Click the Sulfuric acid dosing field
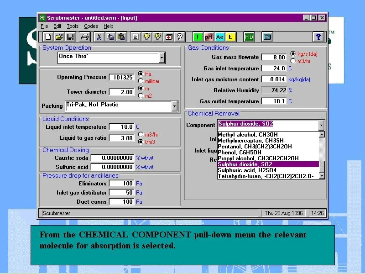The image size is (365, 274). pos(112,167)
